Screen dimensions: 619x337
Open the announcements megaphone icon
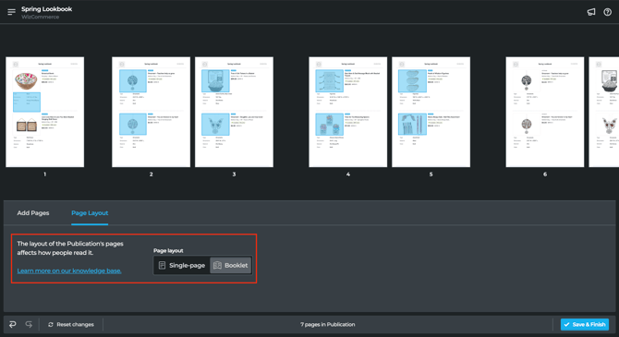click(x=591, y=12)
